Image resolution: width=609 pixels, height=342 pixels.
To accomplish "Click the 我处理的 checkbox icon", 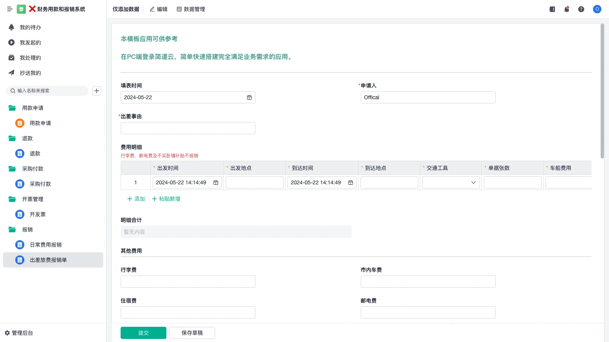I will click(x=11, y=58).
